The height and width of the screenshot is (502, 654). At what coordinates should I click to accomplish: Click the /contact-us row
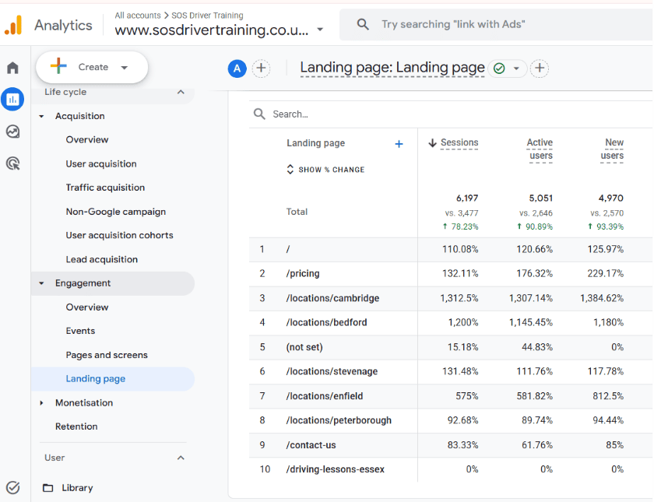(x=451, y=445)
